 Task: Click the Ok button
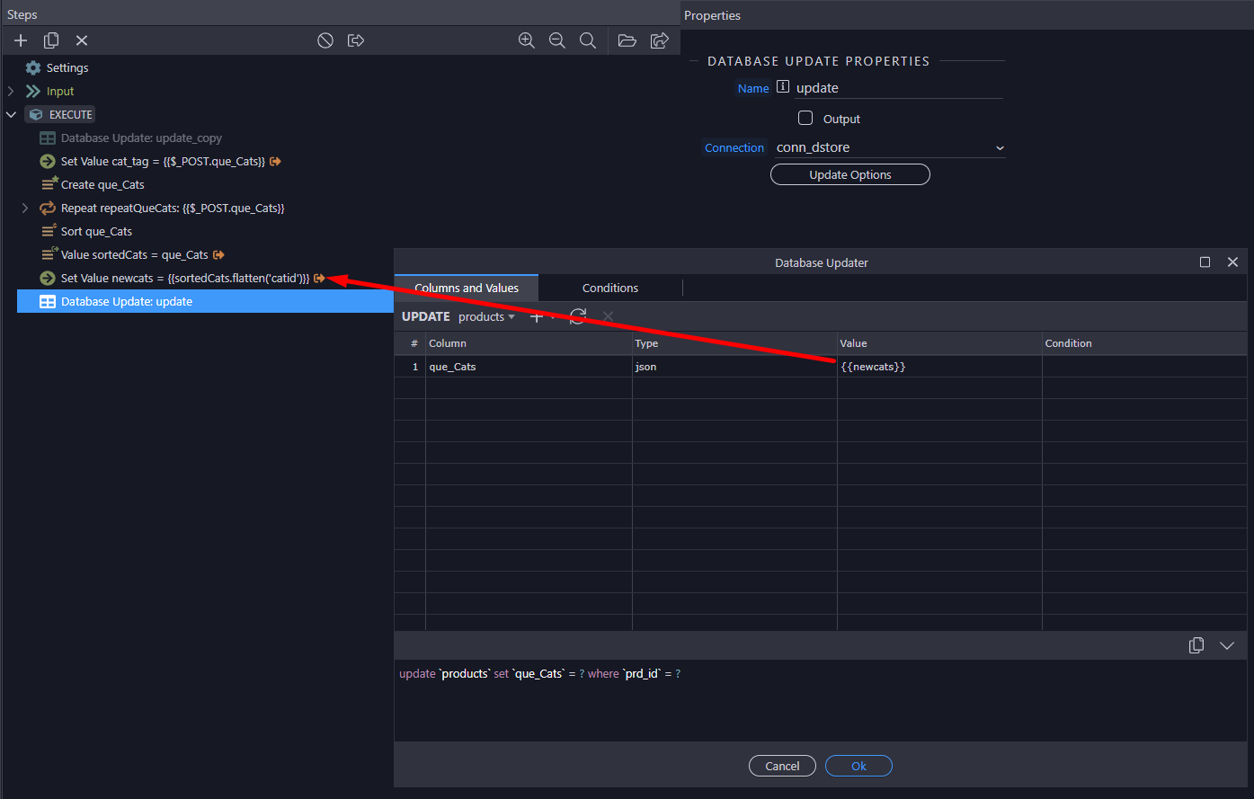click(858, 766)
